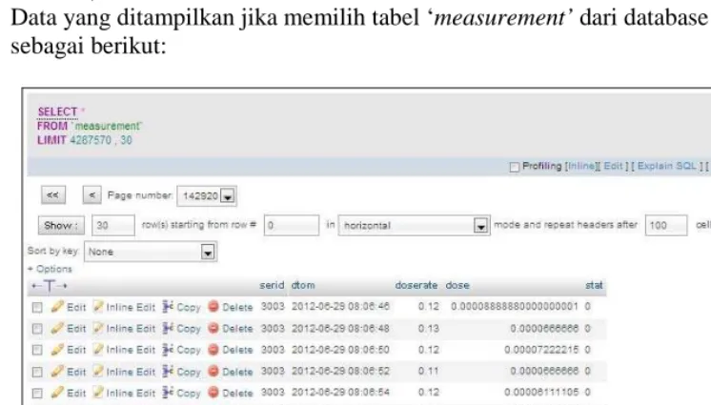Screen dimensions: 711x405
Task: Go to first page button <<
Action: pyautogui.click(x=53, y=195)
